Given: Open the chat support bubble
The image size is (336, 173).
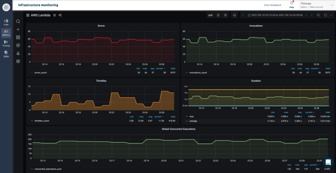Looking at the screenshot, I should coord(328,162).
